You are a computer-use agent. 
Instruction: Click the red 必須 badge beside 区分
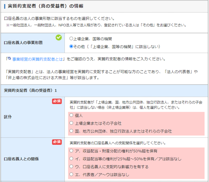(57, 101)
